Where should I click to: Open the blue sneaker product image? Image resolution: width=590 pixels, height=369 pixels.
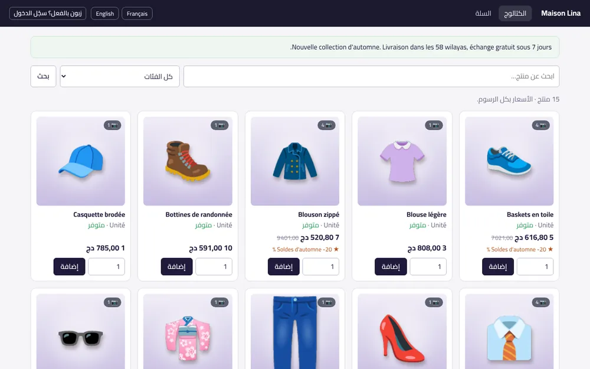point(509,161)
